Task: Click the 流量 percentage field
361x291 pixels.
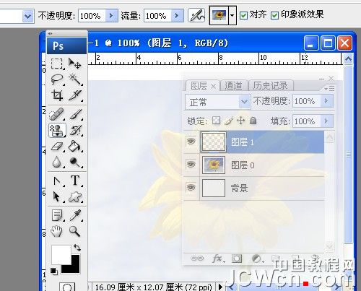Action: pyautogui.click(x=157, y=16)
